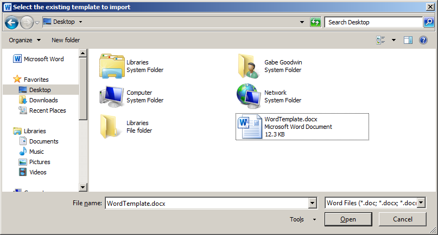Click the navigation pane scrollbar thumb
438x235 pixels.
[82, 89]
